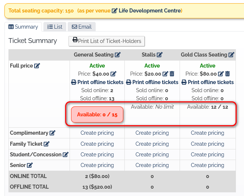Select the Summary tab
Viewport: 244px width, 196px height.
[23, 27]
